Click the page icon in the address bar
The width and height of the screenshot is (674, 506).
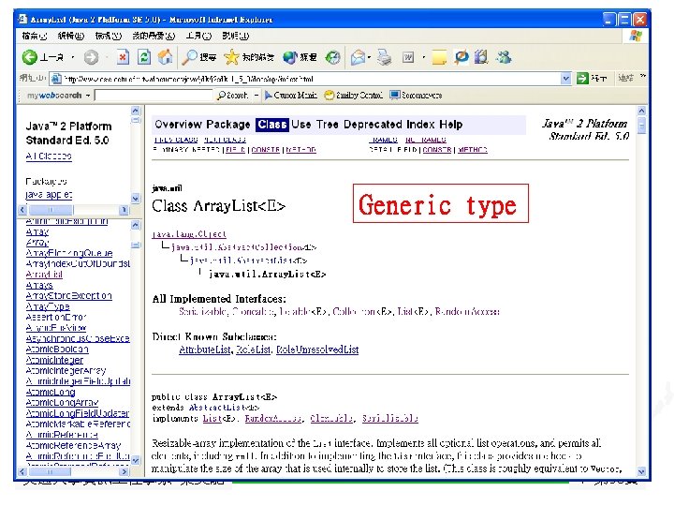tap(55, 79)
